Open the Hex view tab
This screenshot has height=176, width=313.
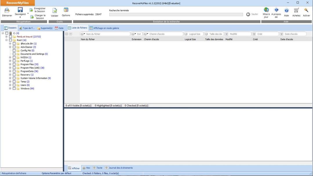click(x=86, y=168)
